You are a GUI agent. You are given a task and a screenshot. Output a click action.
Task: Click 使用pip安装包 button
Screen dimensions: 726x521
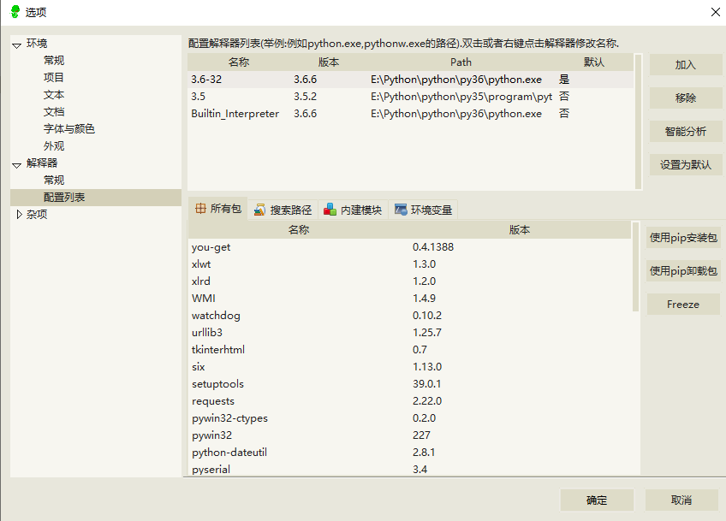tap(683, 238)
